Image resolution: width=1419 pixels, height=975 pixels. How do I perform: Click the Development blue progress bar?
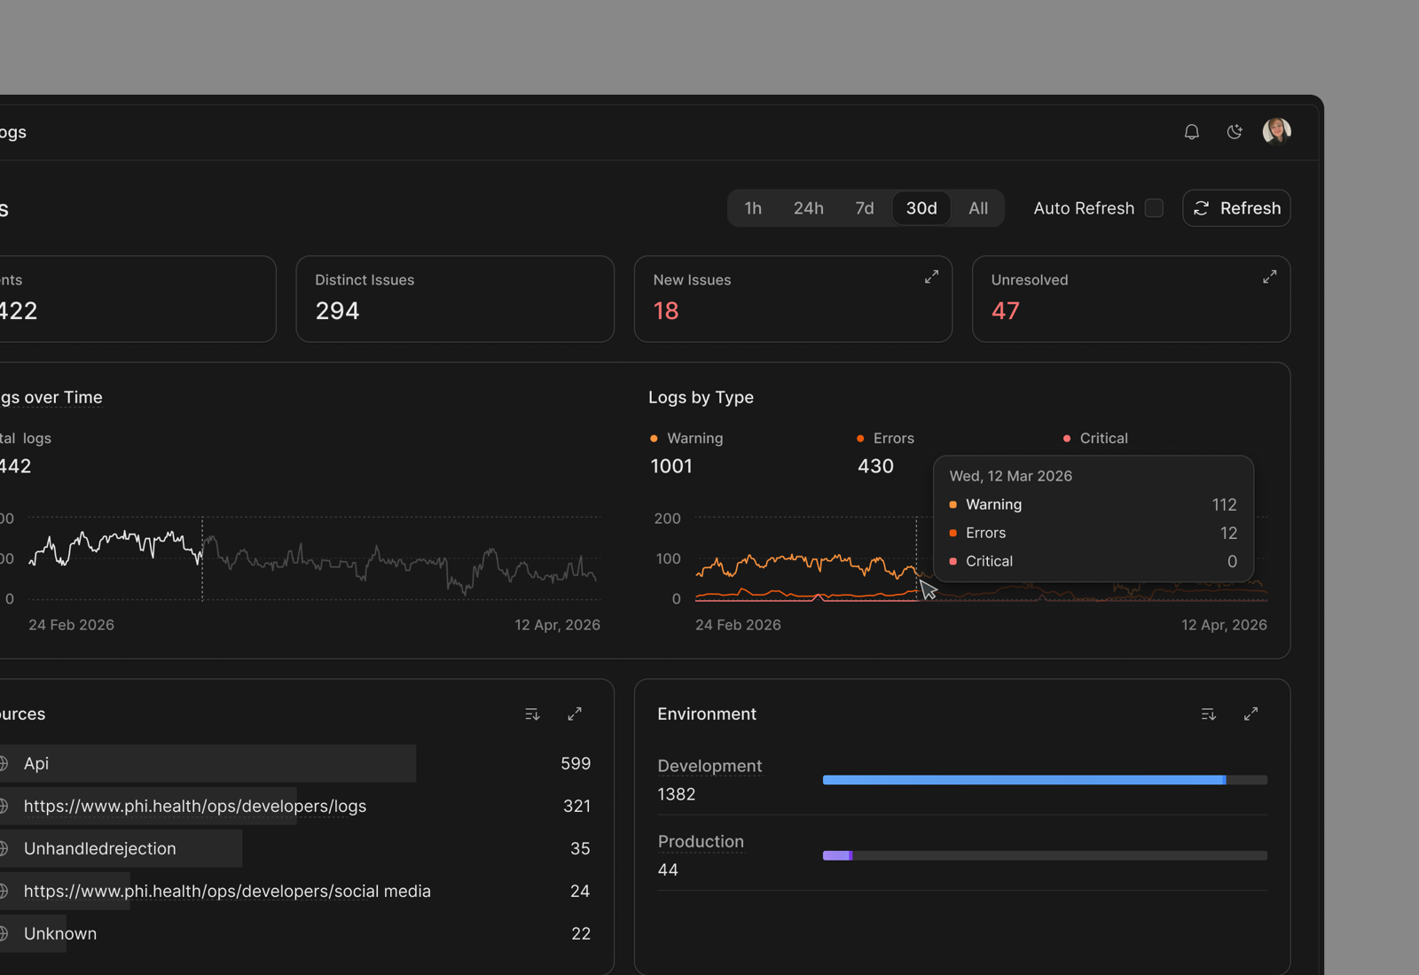(x=1024, y=780)
